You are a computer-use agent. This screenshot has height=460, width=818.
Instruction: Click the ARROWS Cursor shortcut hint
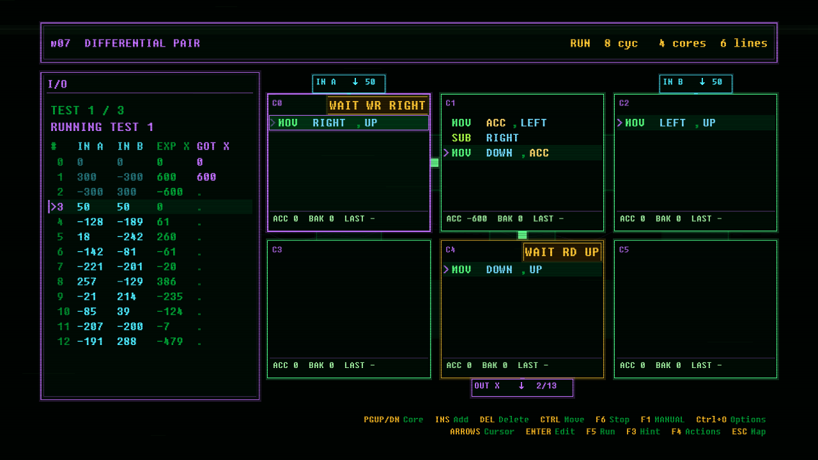tap(482, 432)
